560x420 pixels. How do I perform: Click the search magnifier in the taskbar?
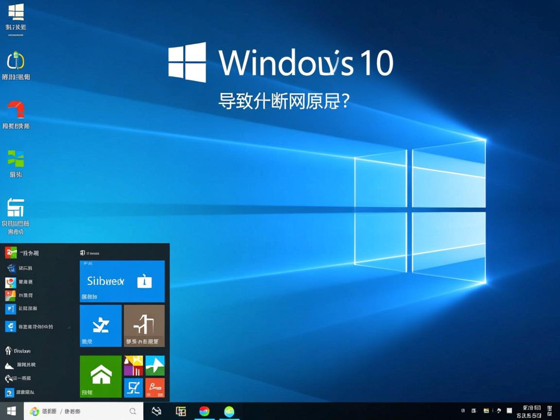coord(133,410)
